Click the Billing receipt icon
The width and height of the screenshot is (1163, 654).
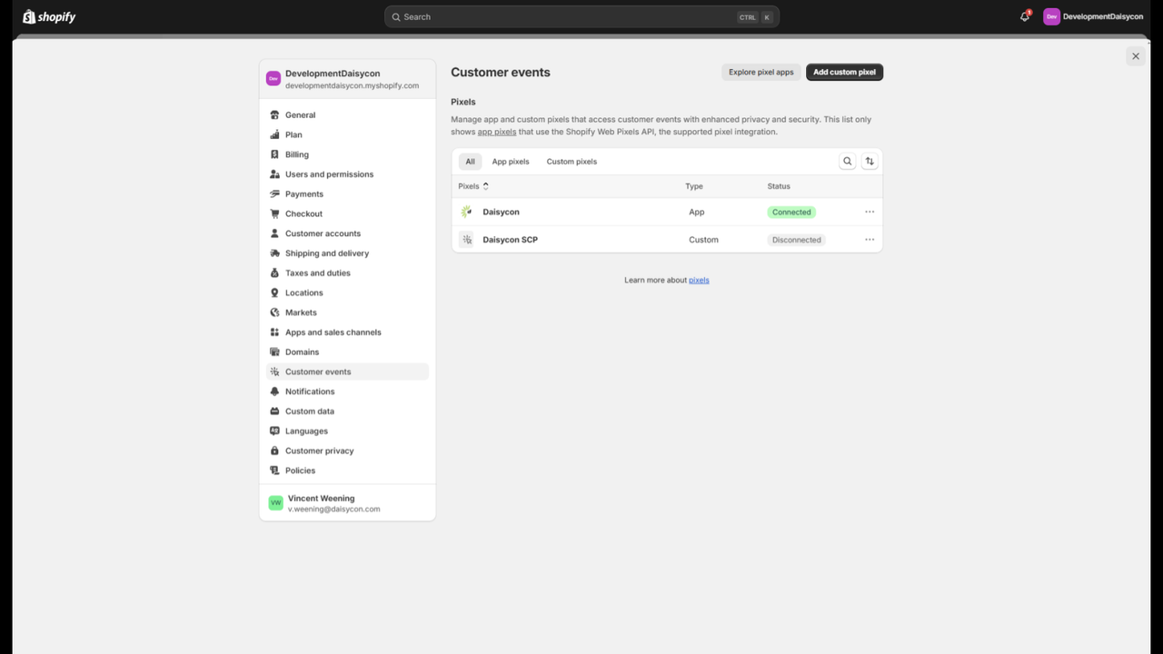pyautogui.click(x=275, y=154)
